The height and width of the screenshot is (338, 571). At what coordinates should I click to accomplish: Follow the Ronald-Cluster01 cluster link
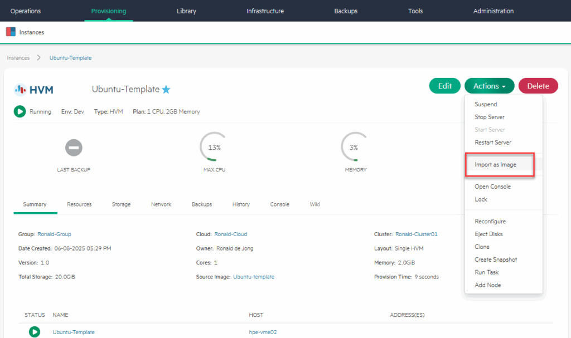tap(416, 234)
